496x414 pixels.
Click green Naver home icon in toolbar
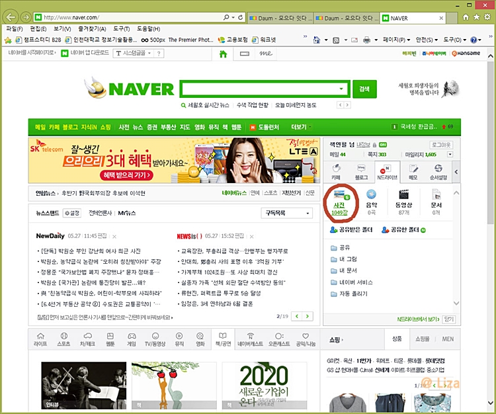224,54
